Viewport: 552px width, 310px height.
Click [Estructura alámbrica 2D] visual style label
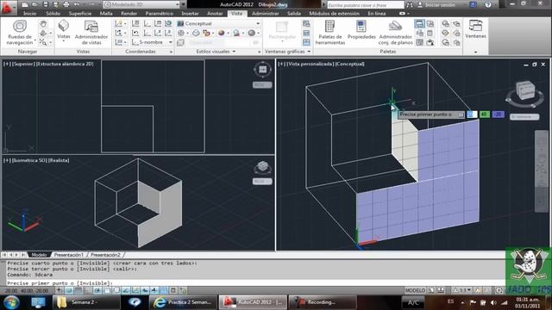(x=65, y=64)
